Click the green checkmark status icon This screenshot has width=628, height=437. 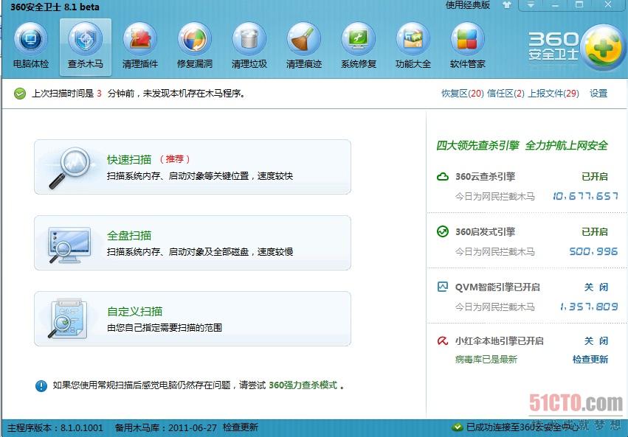(x=20, y=94)
